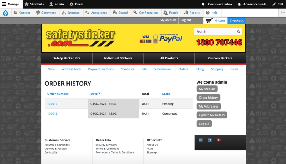This screenshot has width=286, height=164.
Task: Open the Appearance admin menu
Action: click(x=96, y=13)
